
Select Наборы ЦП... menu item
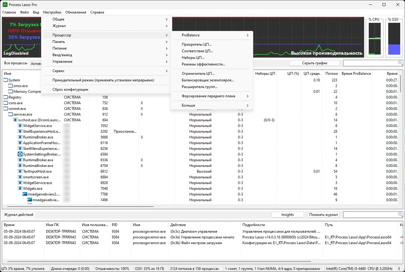coord(212,58)
